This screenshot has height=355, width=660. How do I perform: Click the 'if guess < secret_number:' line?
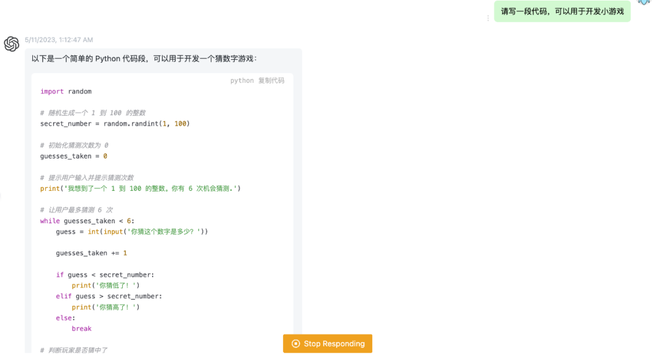(105, 274)
